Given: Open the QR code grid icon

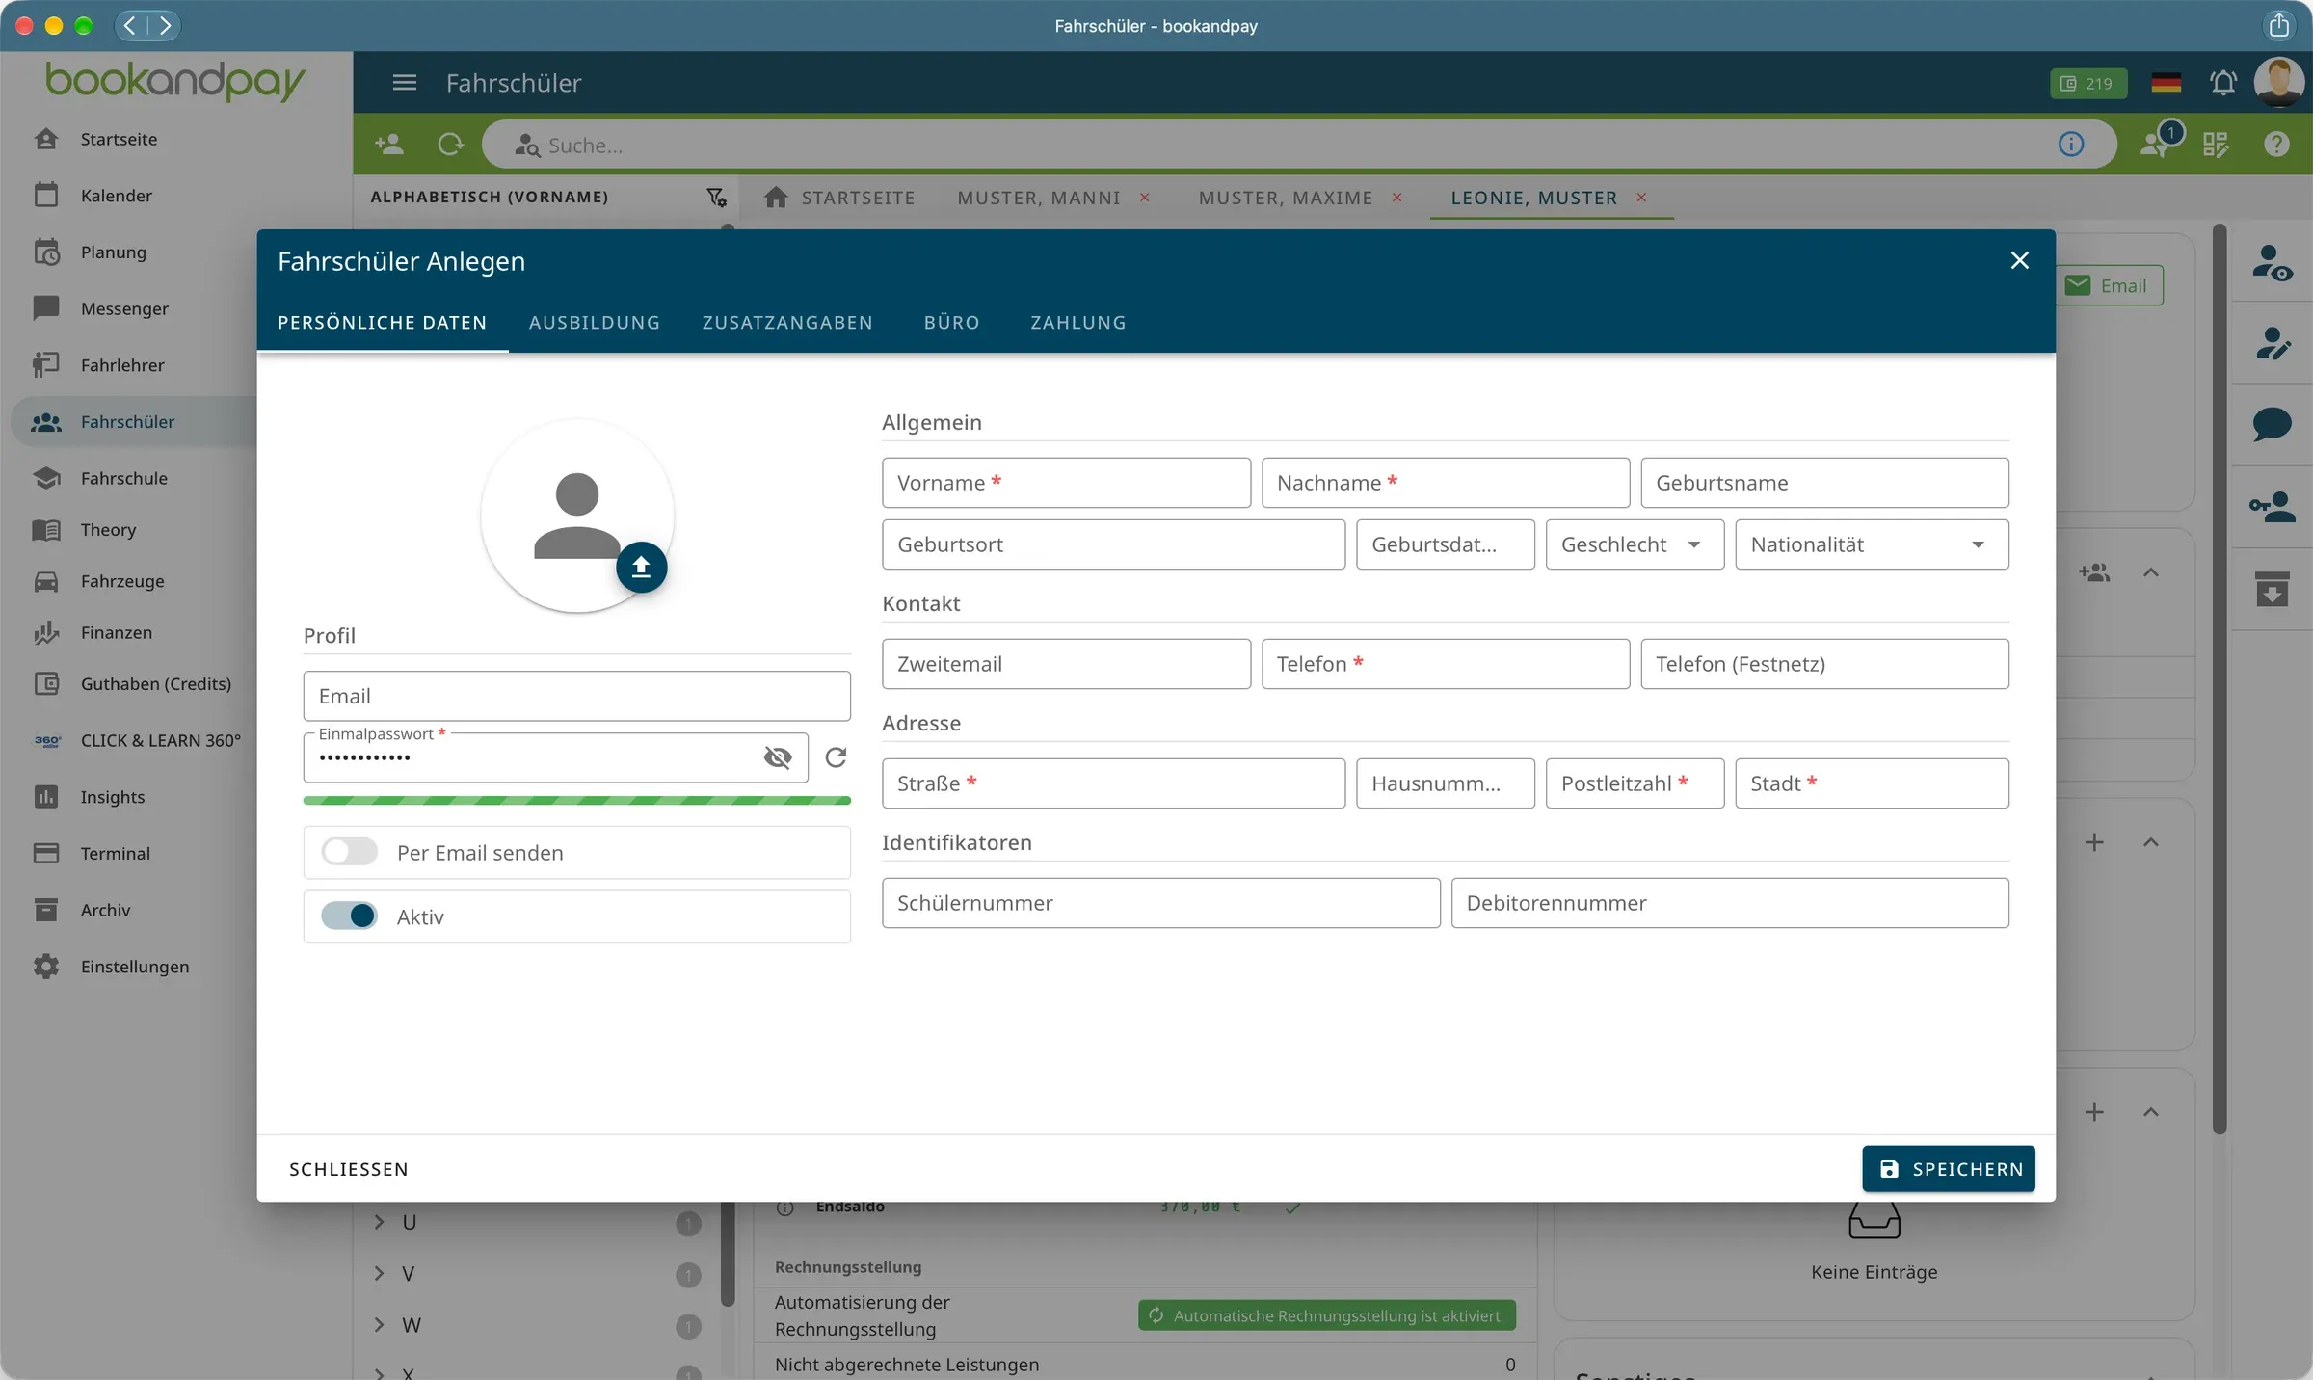Looking at the screenshot, I should [x=2216, y=145].
